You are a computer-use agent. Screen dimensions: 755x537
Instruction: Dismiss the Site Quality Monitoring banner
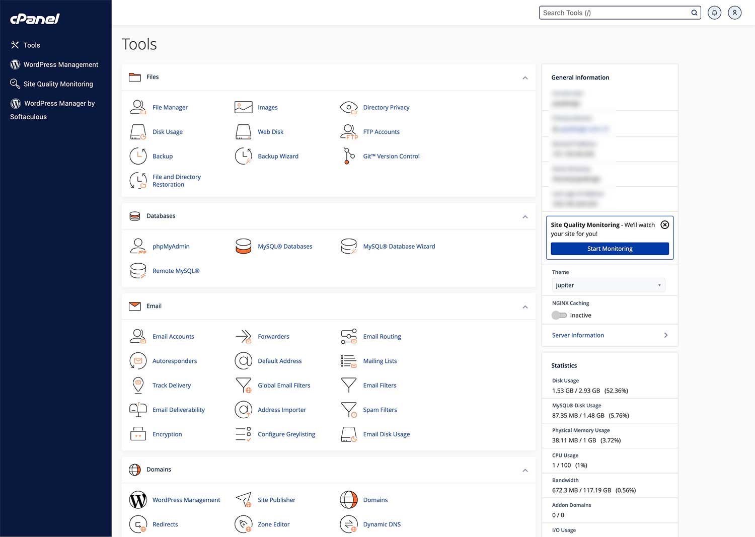(x=665, y=225)
